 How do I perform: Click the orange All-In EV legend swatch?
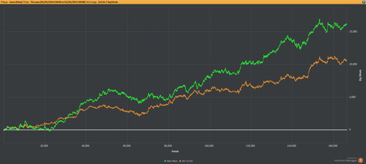tap(180, 161)
